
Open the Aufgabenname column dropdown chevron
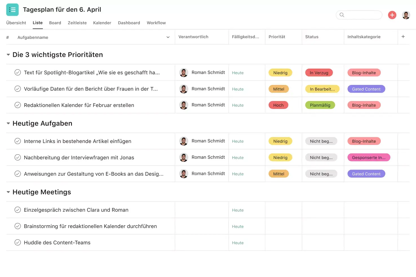click(168, 37)
